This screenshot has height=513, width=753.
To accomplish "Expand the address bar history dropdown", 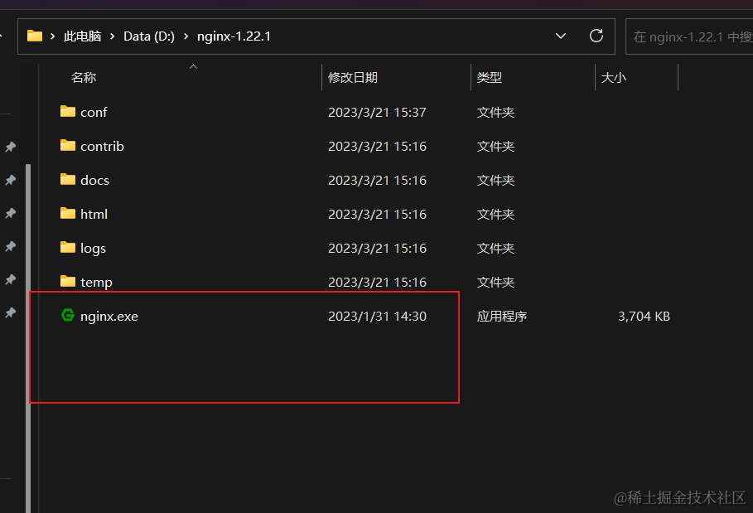I will [561, 36].
